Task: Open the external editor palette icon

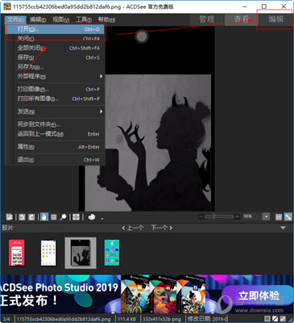Action: [x=92, y=217]
